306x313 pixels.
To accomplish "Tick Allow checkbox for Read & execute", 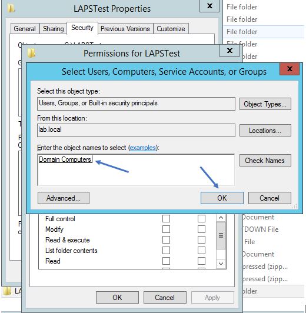I will coord(166,239).
